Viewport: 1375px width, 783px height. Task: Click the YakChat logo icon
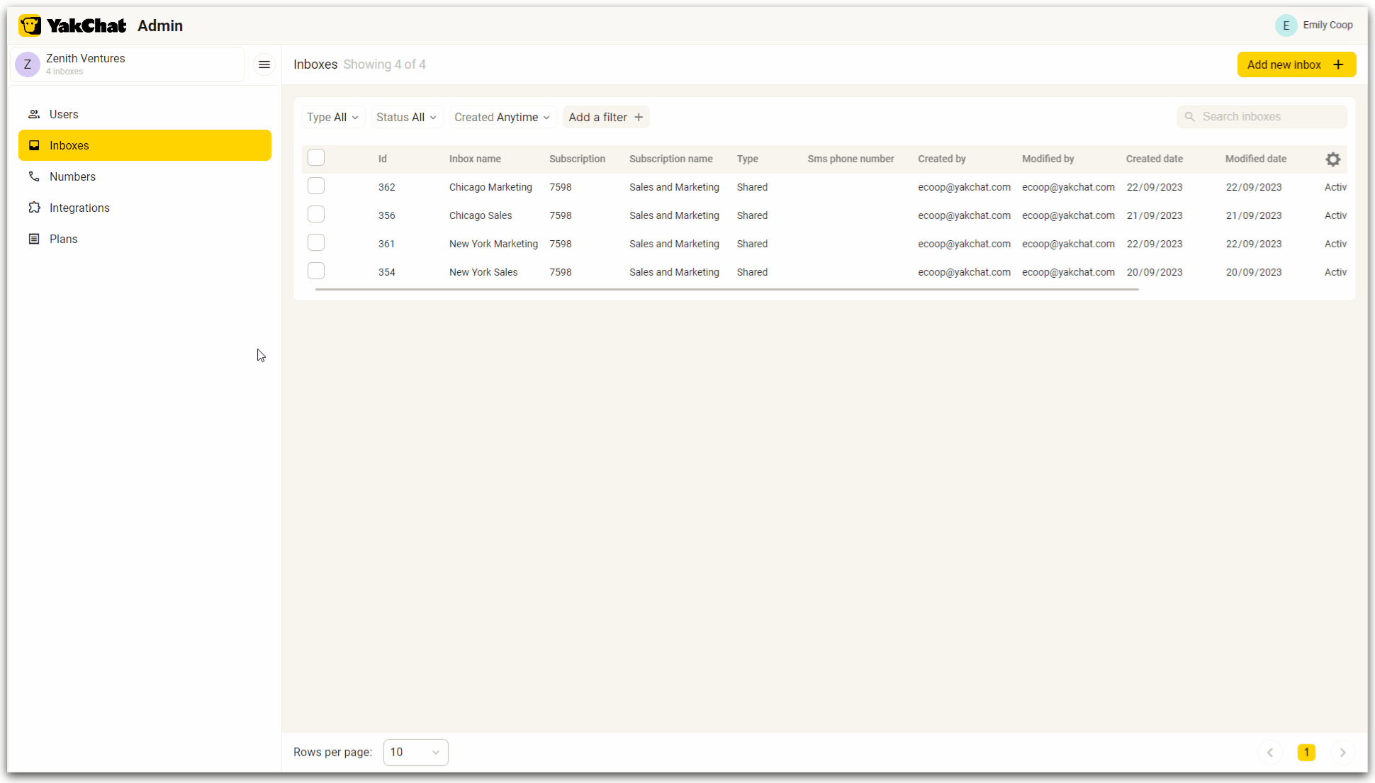tap(30, 26)
